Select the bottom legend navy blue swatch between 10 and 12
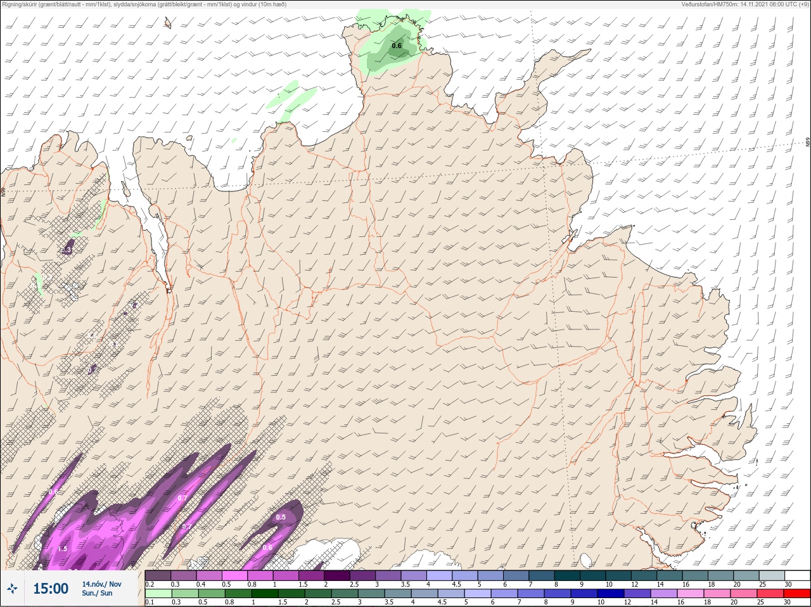Image resolution: width=811 pixels, height=607 pixels. [612, 594]
